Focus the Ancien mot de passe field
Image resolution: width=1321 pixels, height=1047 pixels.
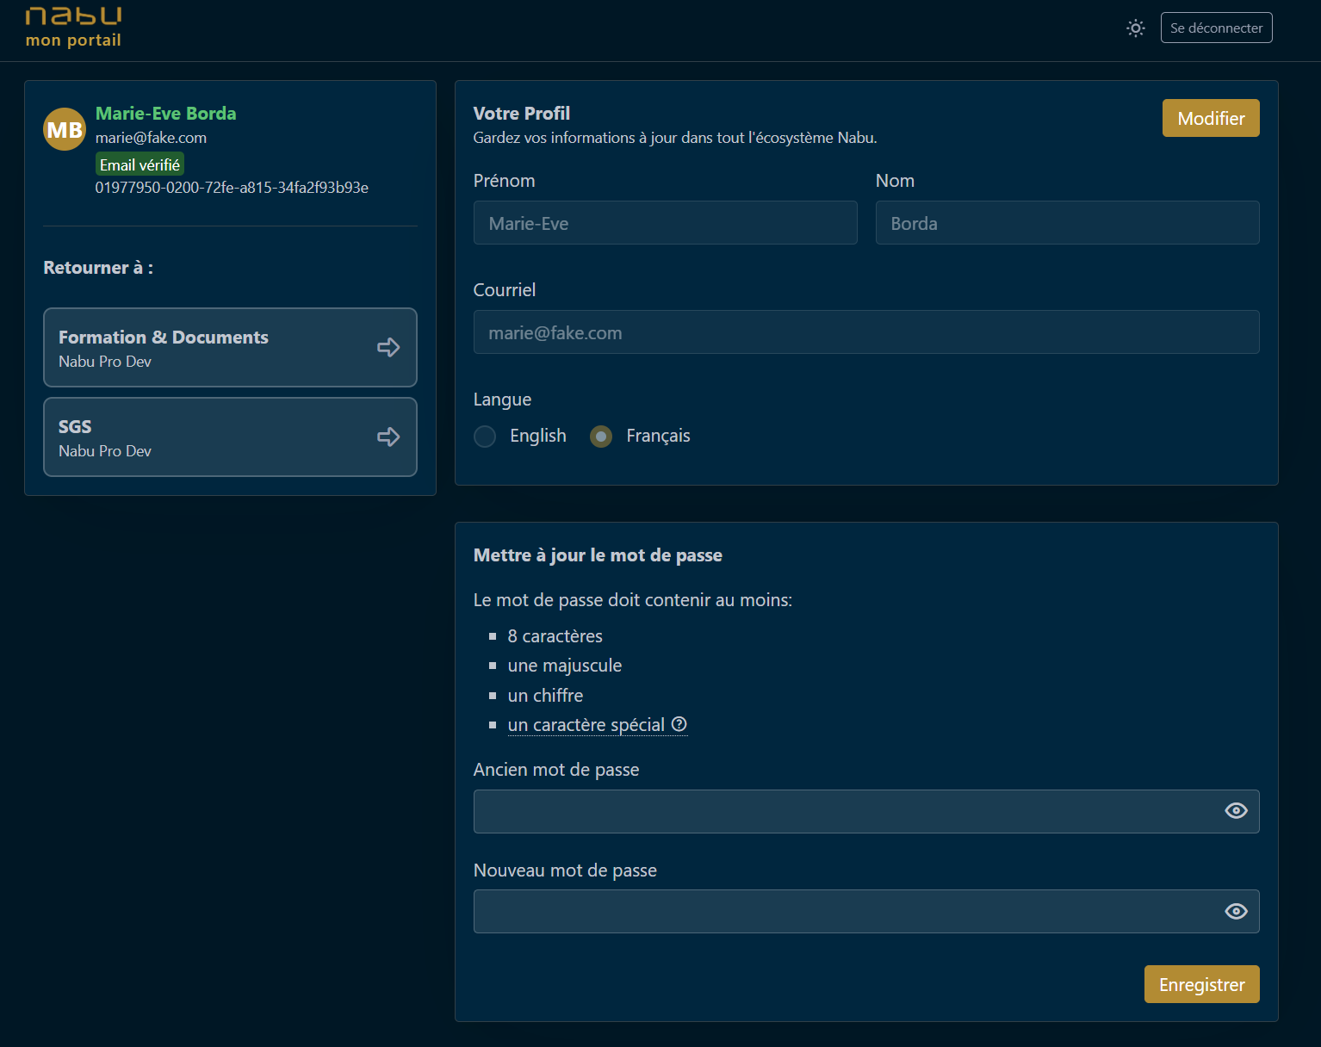844,811
